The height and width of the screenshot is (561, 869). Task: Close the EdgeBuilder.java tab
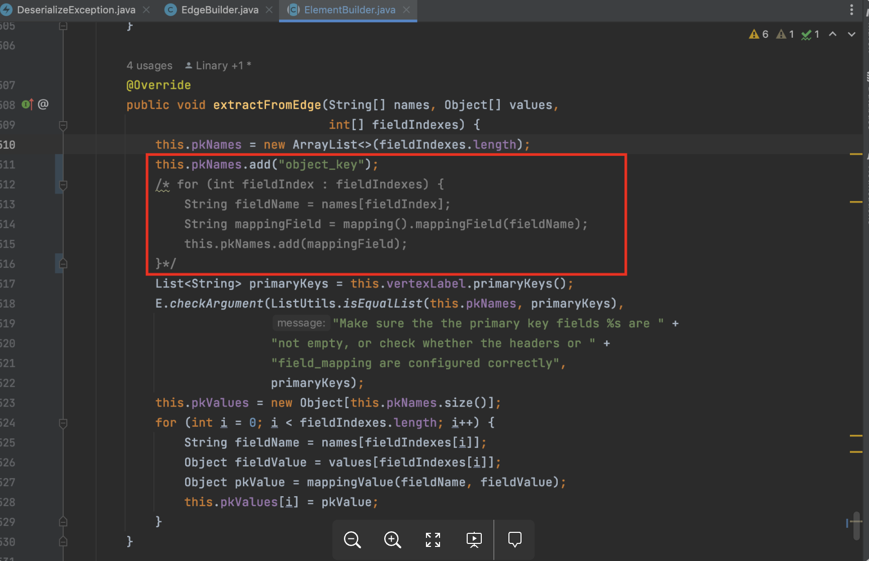269,10
